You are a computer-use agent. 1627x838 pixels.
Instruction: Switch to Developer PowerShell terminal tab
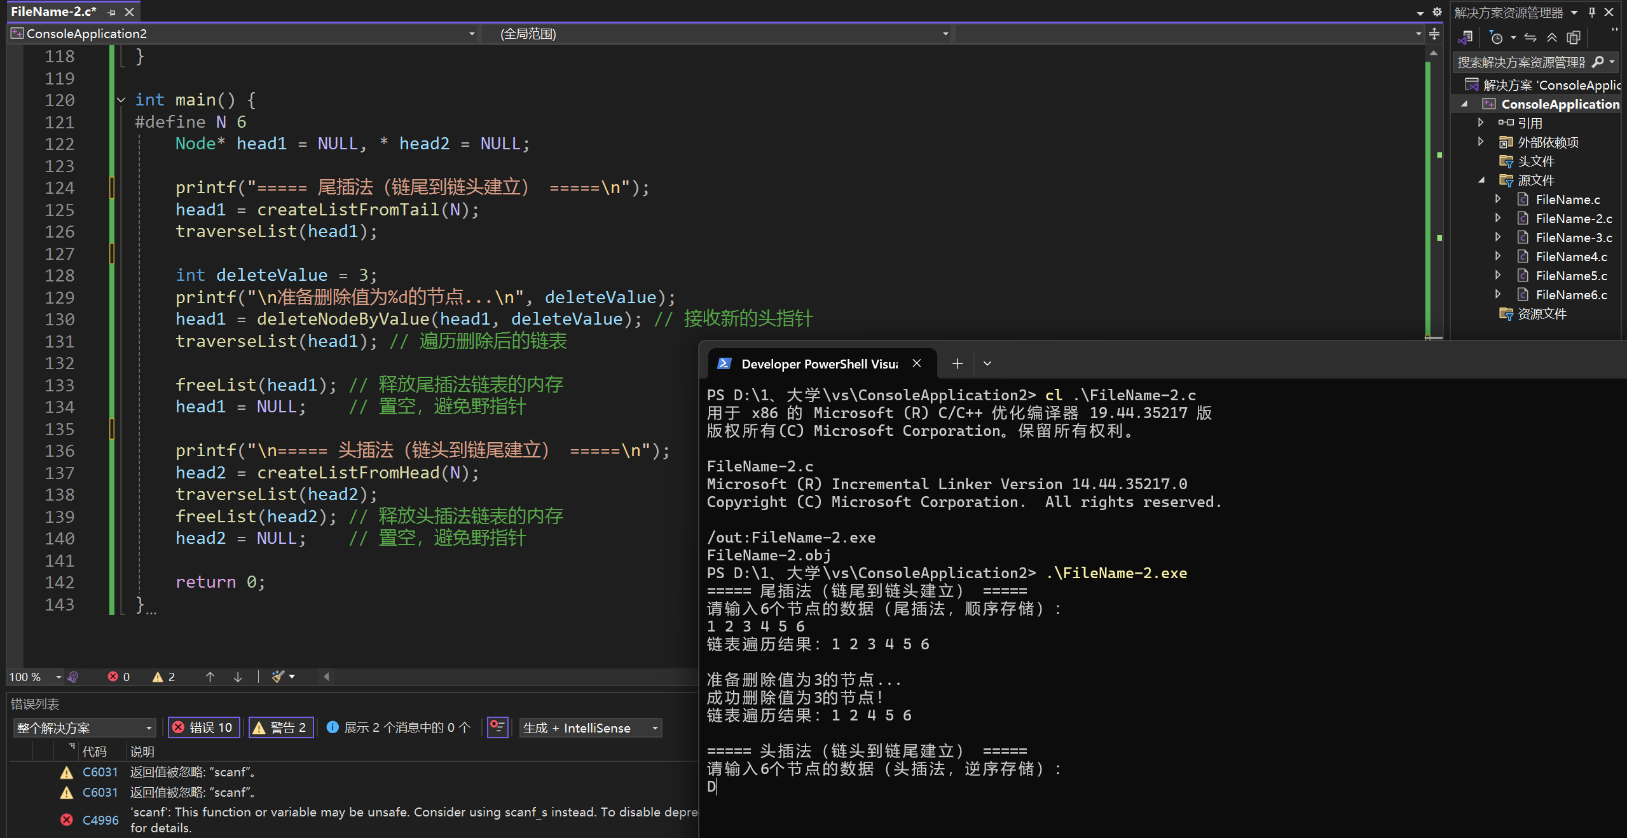(818, 363)
